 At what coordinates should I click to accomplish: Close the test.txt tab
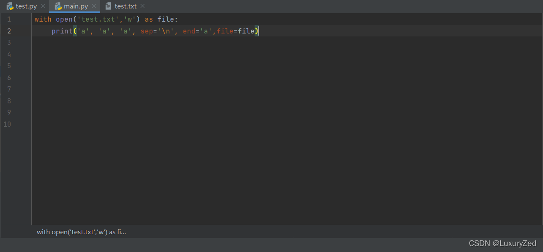point(143,6)
